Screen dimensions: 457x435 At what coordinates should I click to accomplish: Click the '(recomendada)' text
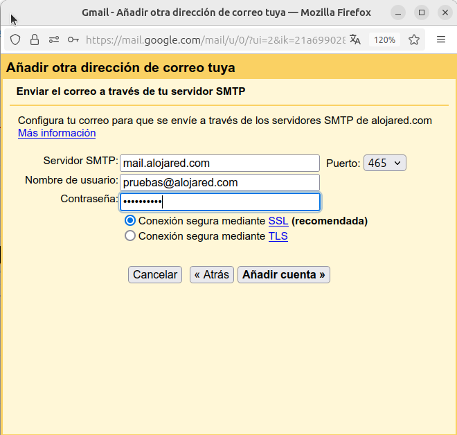(330, 221)
